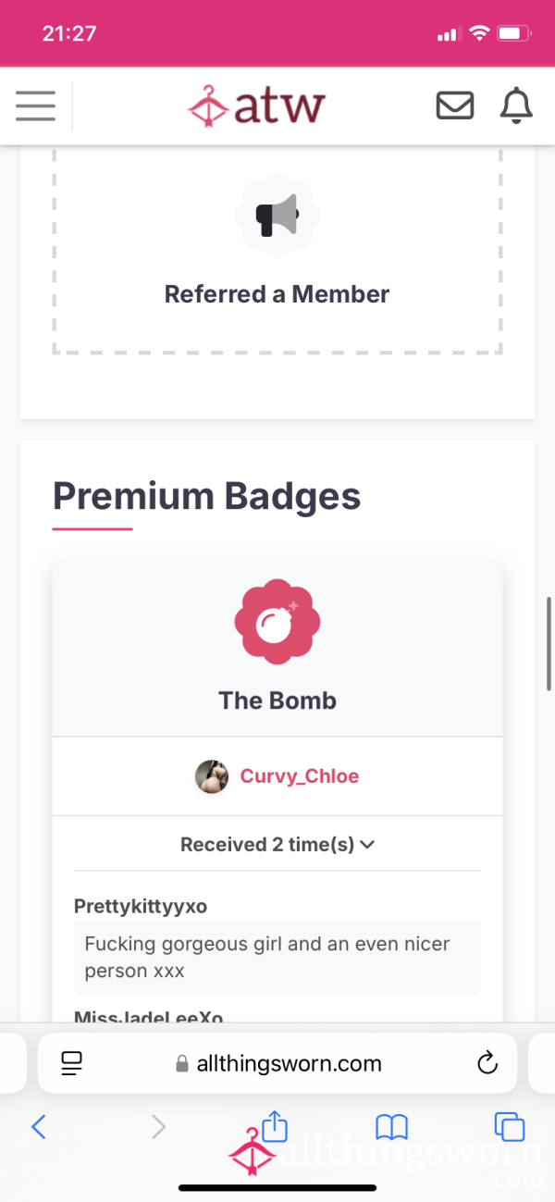Tap the Safari share icon

pyautogui.click(x=275, y=1125)
